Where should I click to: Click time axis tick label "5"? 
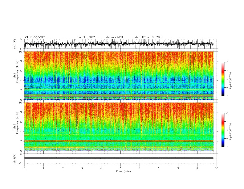click(120, 168)
